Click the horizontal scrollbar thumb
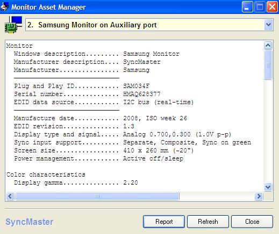 click(97, 196)
